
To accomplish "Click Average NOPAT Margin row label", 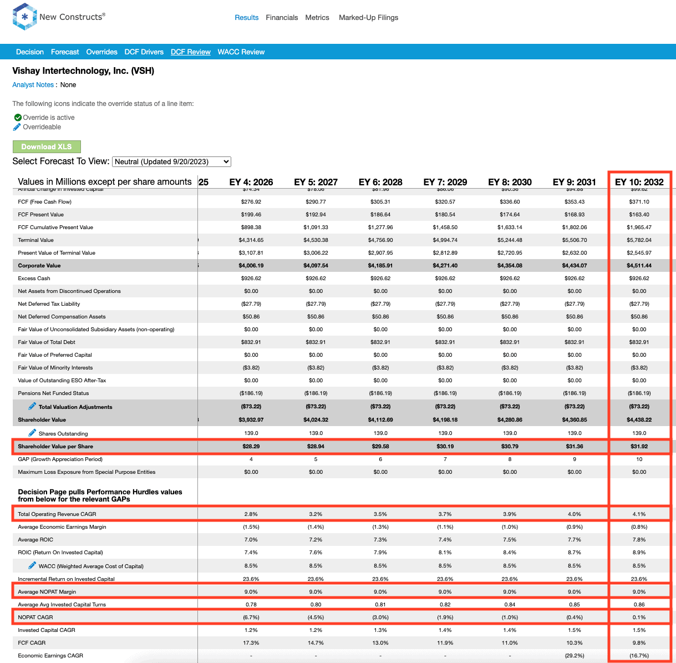I will pyautogui.click(x=47, y=592).
